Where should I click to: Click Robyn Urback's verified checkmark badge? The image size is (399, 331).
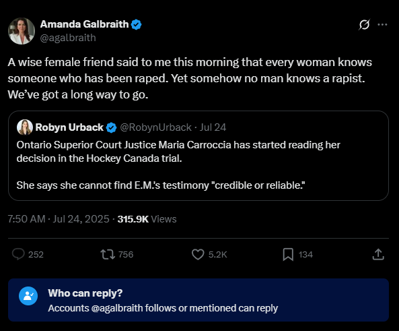pyautogui.click(x=111, y=127)
